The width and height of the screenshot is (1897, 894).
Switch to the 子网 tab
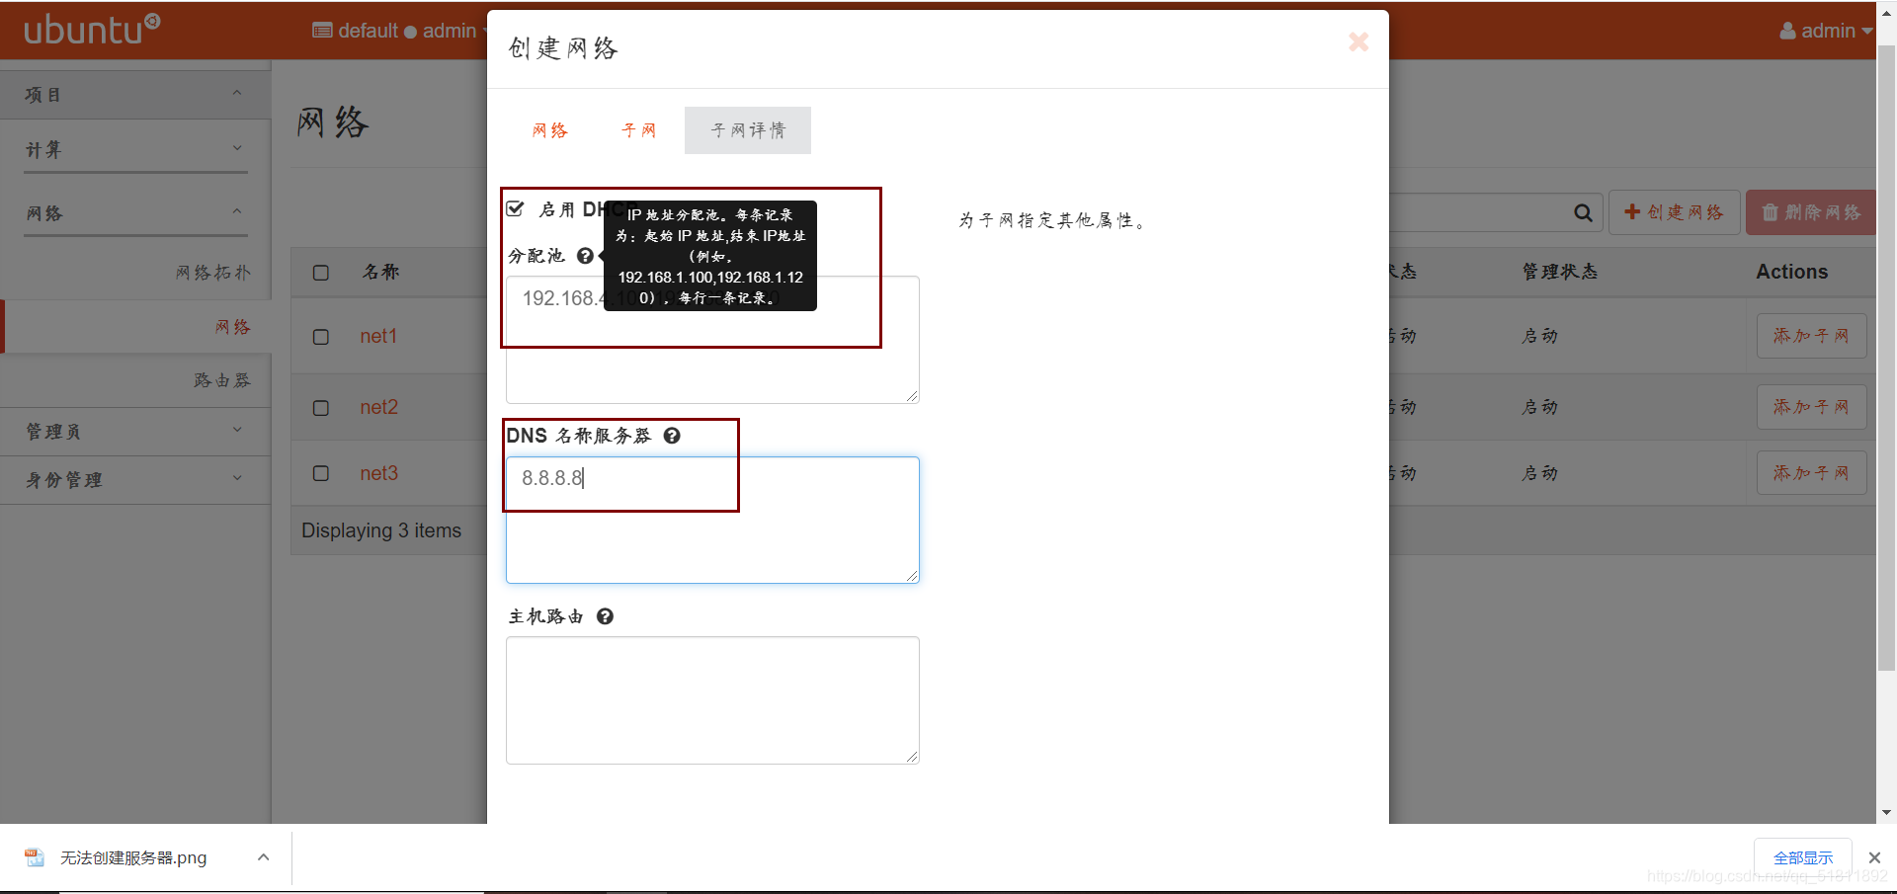point(638,129)
